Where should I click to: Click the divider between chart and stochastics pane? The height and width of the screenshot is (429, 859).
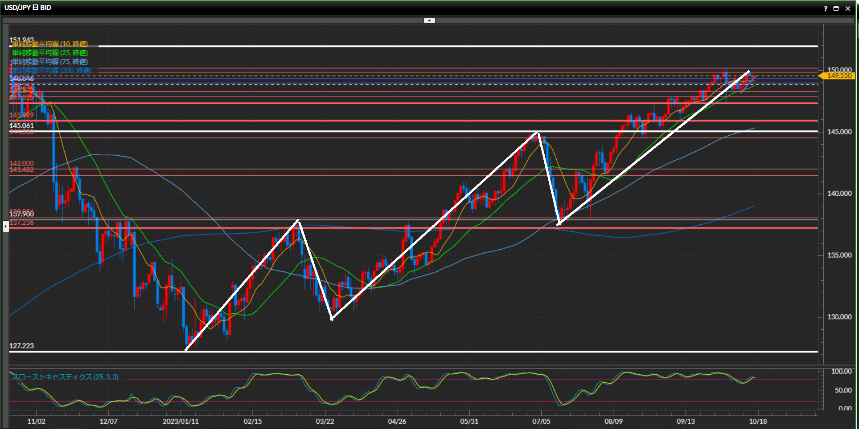(415, 366)
